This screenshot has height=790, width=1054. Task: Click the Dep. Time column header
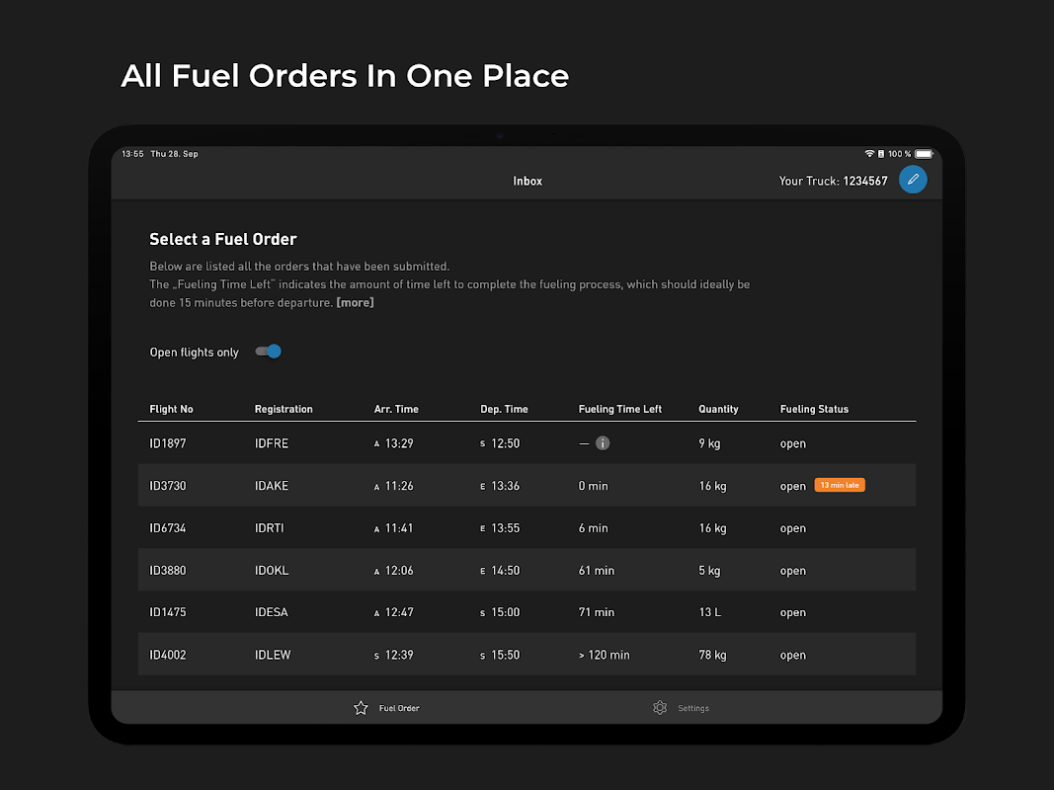point(504,409)
